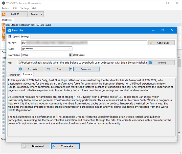Expand the Delete button dropdown arrow
The height and width of the screenshot is (154, 182).
pos(42,14)
